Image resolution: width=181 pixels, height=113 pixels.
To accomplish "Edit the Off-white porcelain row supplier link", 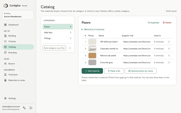I will (137, 42).
